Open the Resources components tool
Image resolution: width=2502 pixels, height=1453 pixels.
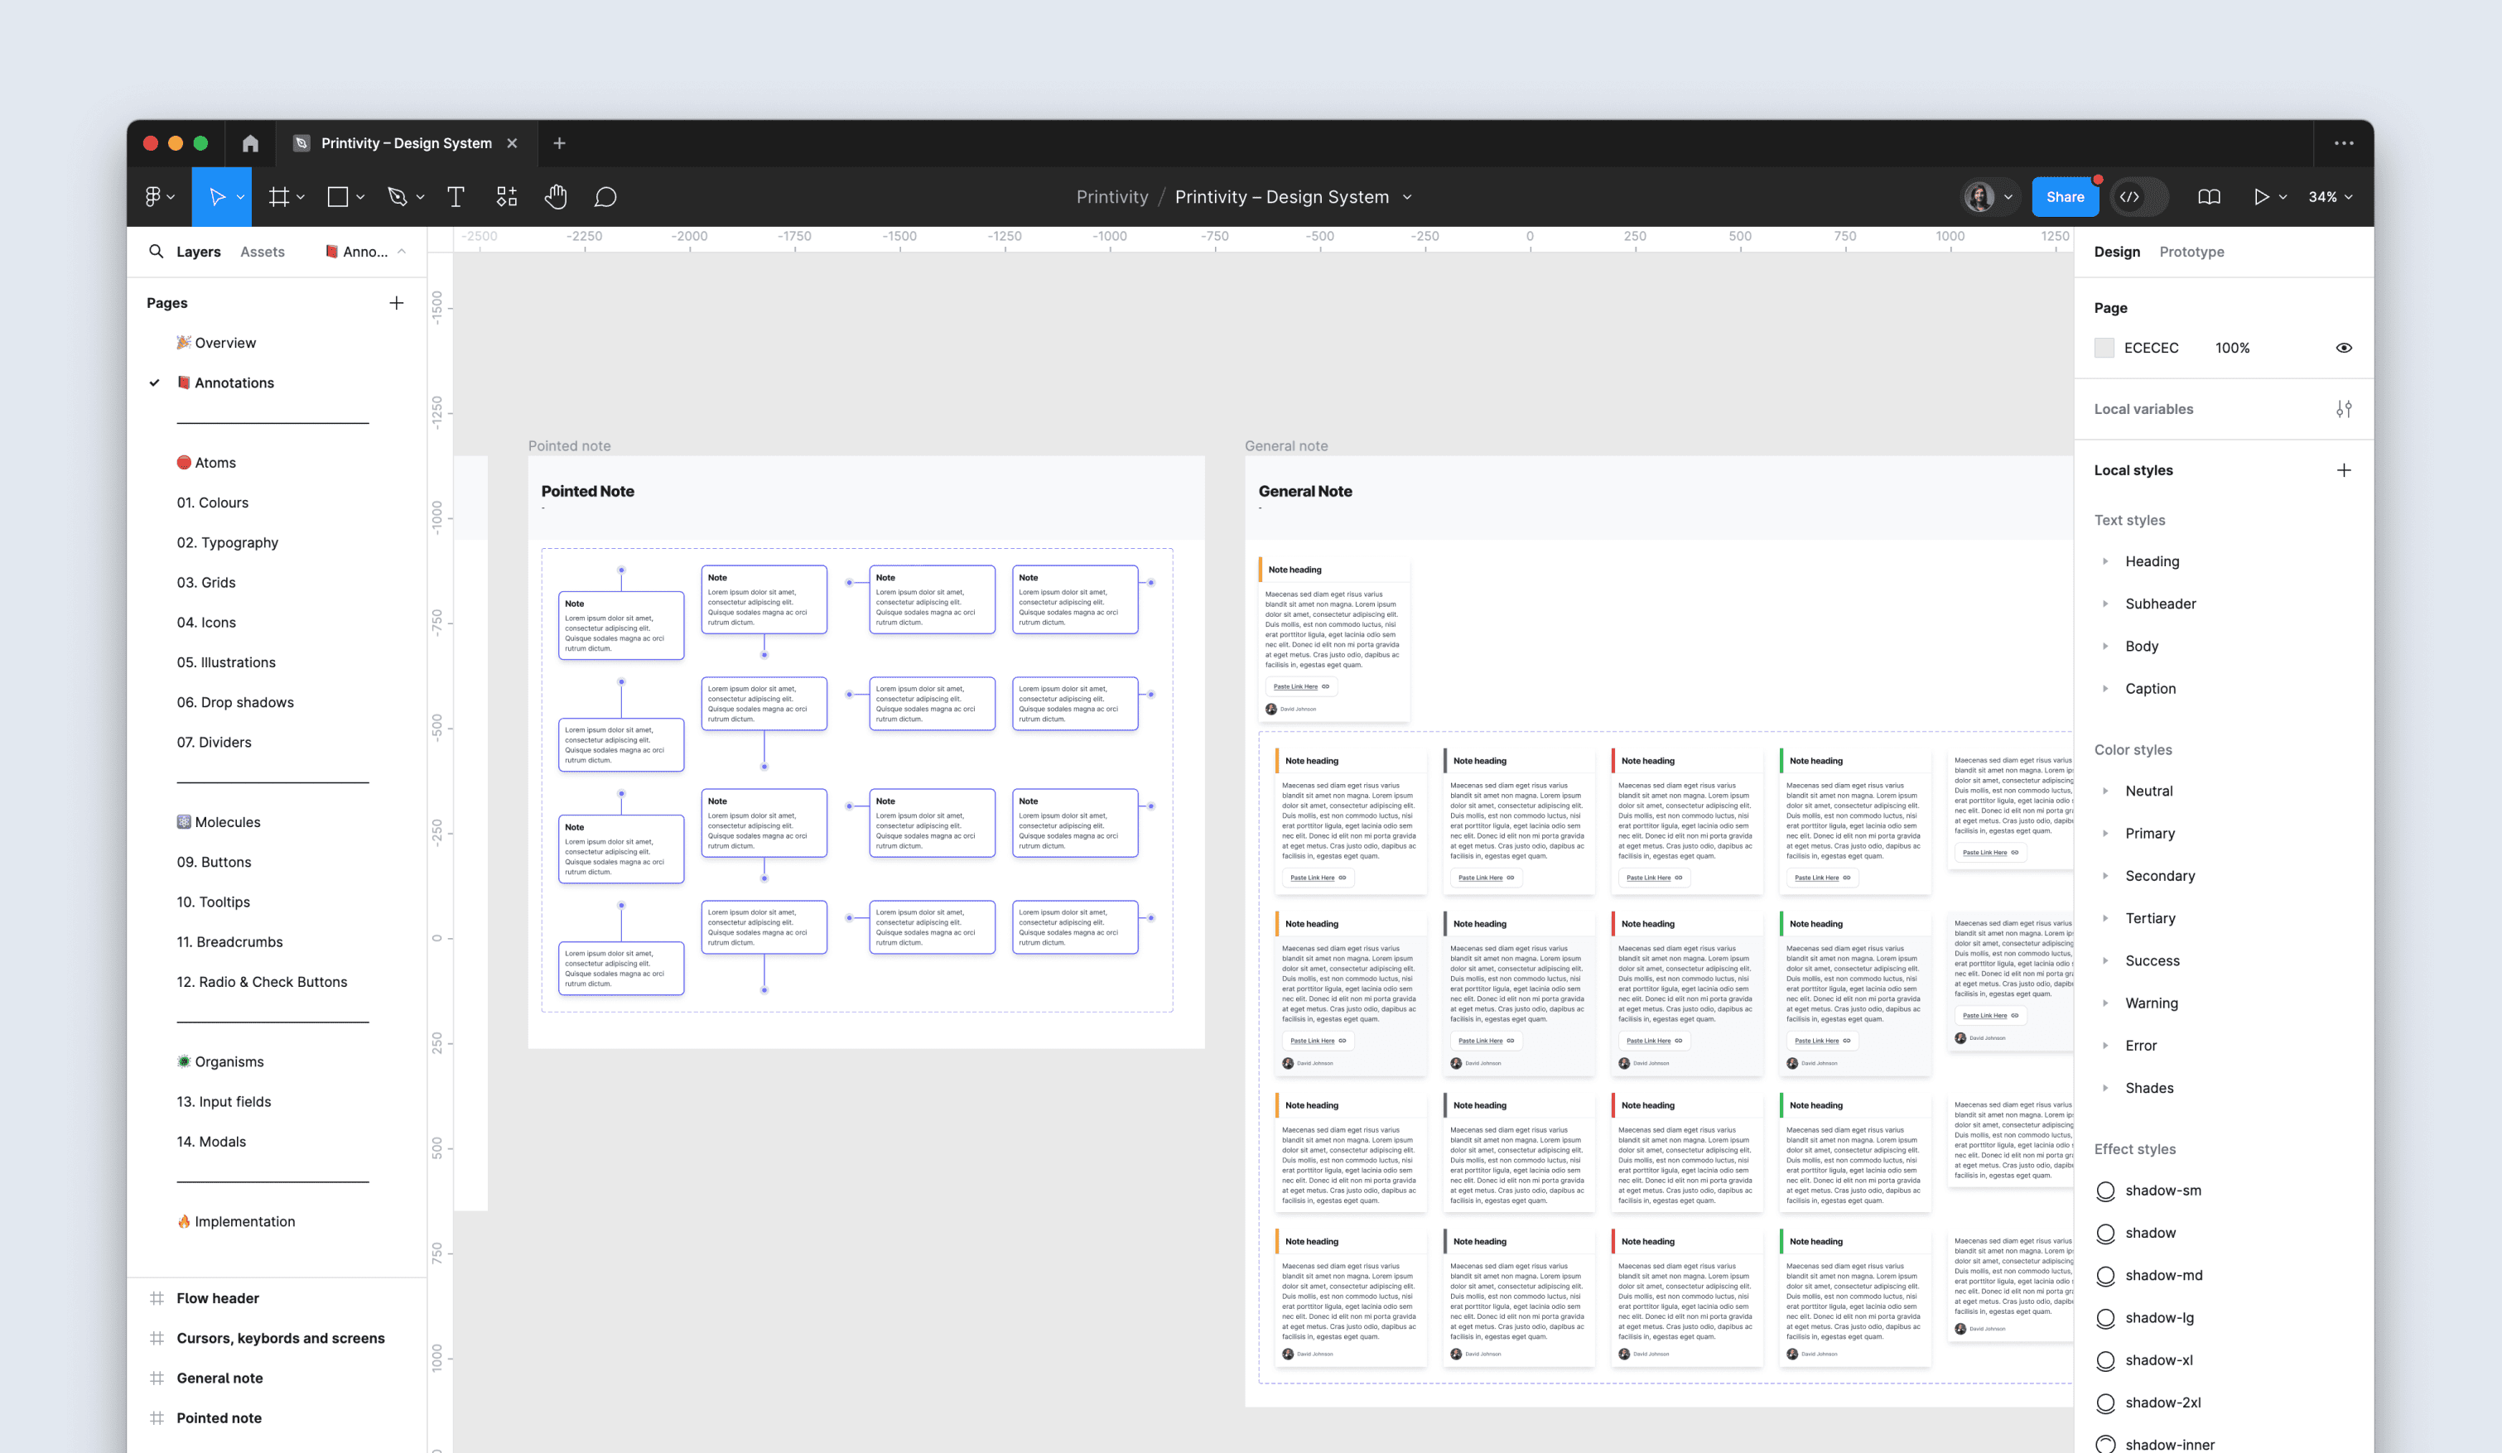pos(506,198)
